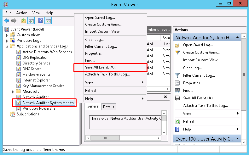
Task: Expand the Windows Logs tree node
Action: (x=7, y=41)
